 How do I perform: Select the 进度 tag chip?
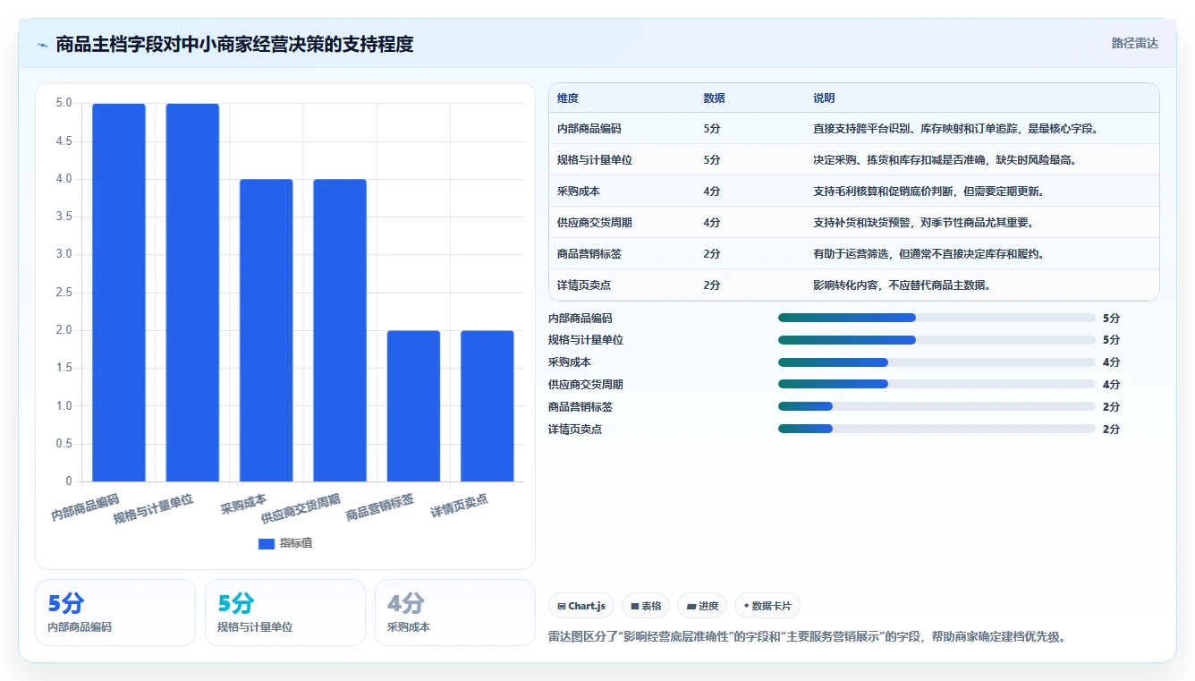[x=702, y=606]
